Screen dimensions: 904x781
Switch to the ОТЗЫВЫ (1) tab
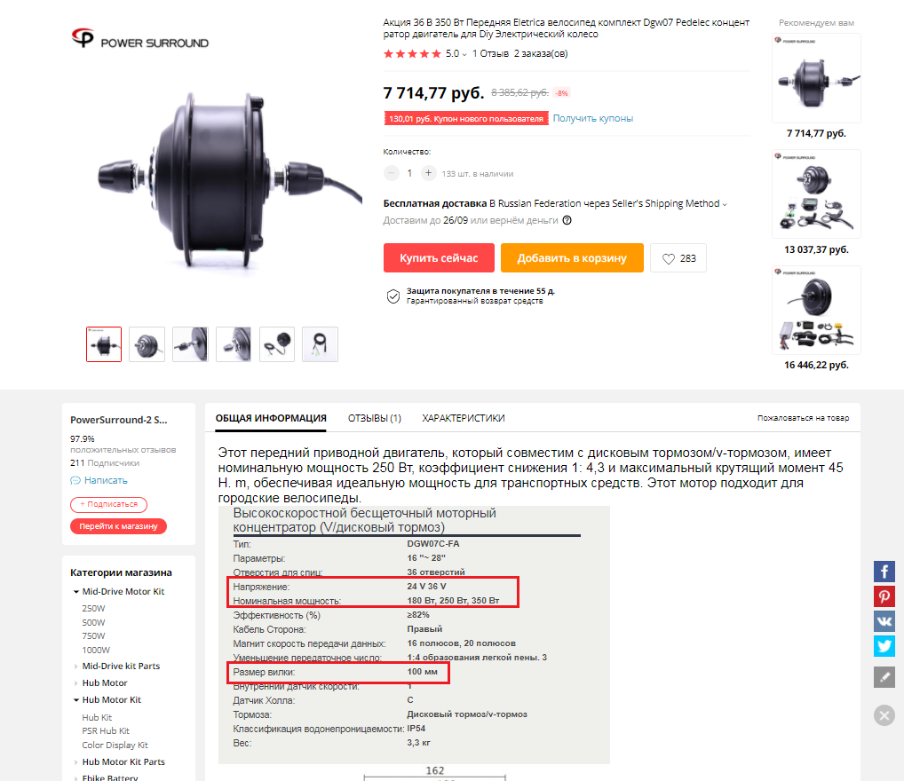[374, 418]
